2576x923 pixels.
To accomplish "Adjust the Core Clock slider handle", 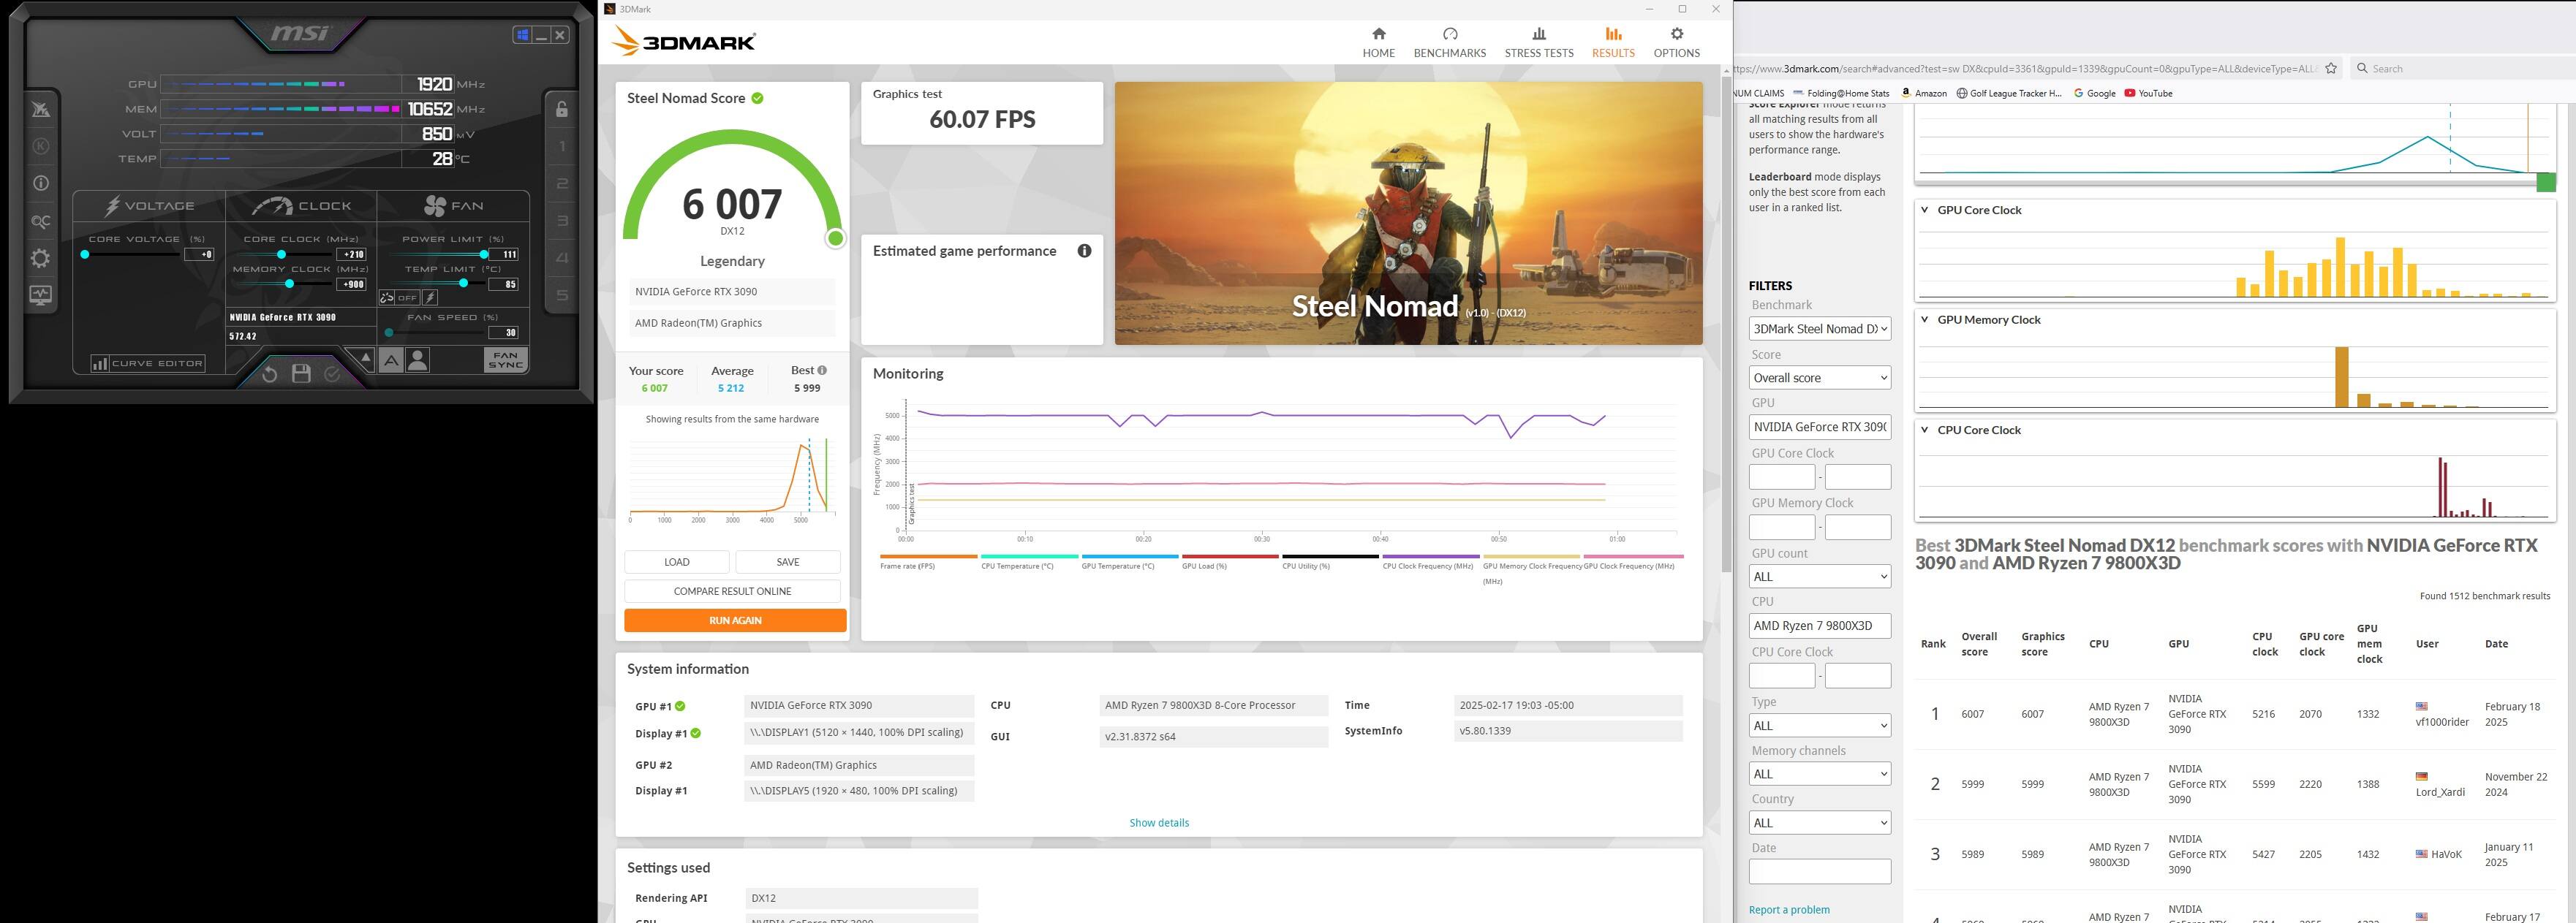I will coord(282,255).
